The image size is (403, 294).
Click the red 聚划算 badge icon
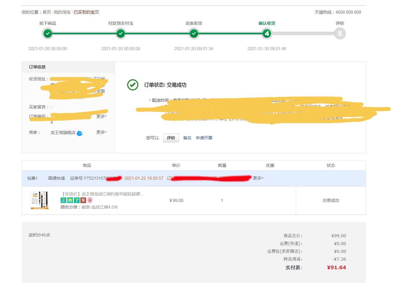[83, 200]
